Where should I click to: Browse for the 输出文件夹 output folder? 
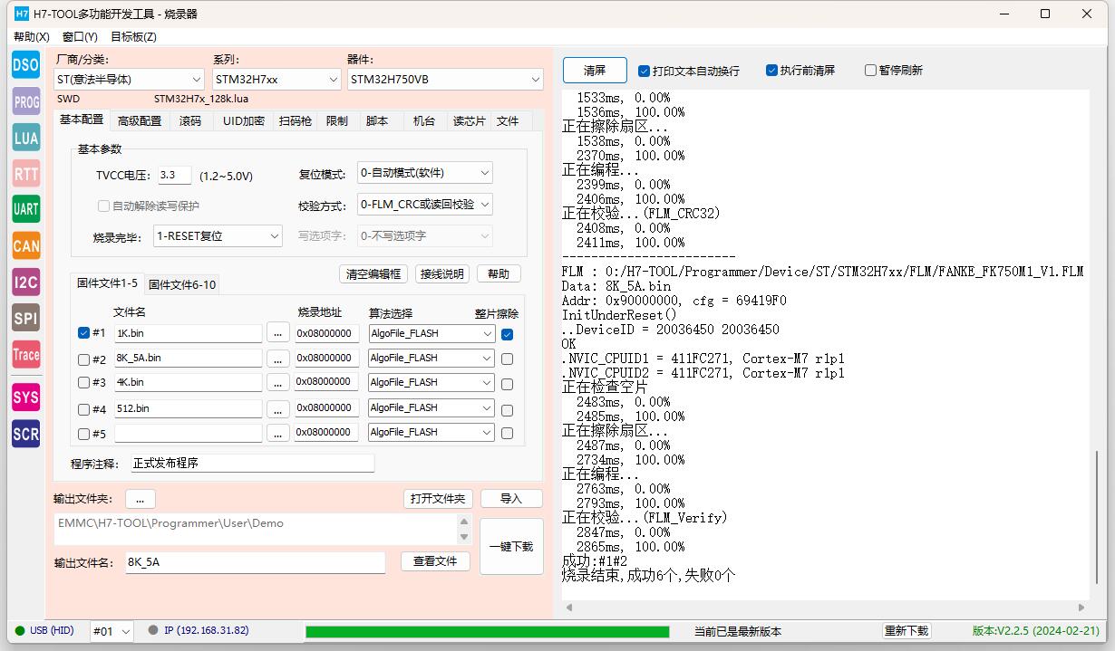(x=141, y=499)
